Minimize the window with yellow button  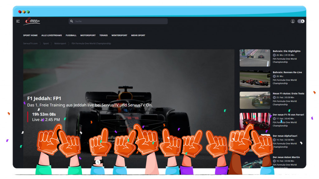pos(24,12)
